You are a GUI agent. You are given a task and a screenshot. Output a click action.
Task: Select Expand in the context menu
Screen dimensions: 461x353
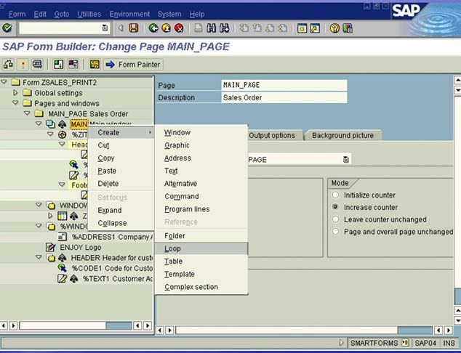tap(121, 210)
